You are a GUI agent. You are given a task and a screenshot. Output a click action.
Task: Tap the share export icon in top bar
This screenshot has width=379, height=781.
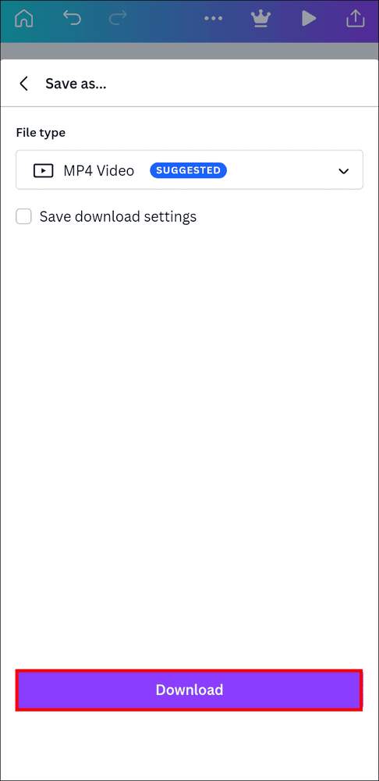[x=355, y=18]
